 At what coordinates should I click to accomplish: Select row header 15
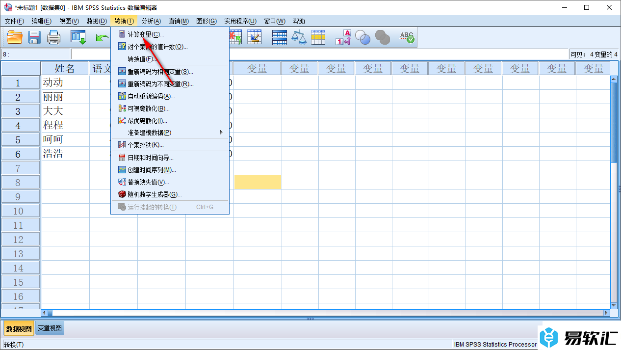tap(21, 282)
